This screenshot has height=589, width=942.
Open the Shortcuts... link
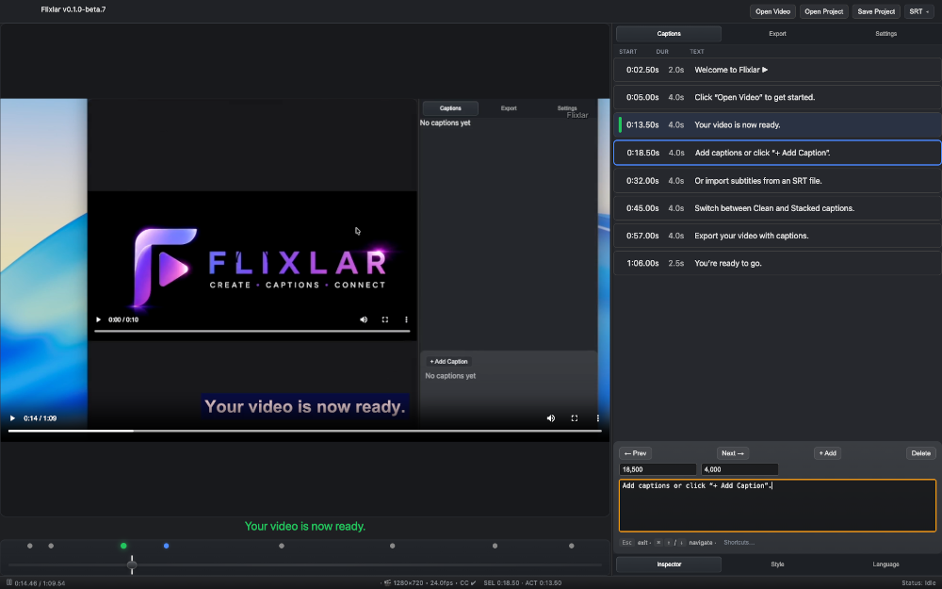[739, 543]
